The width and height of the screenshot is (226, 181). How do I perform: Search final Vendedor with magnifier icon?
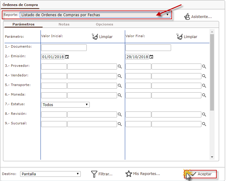pos(204,76)
